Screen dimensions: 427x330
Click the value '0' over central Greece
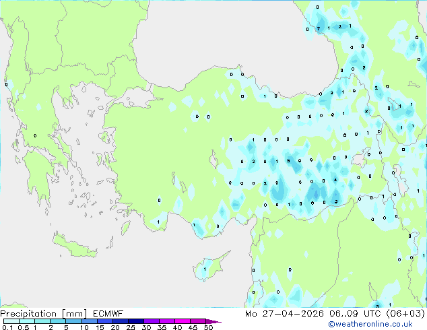35,135
